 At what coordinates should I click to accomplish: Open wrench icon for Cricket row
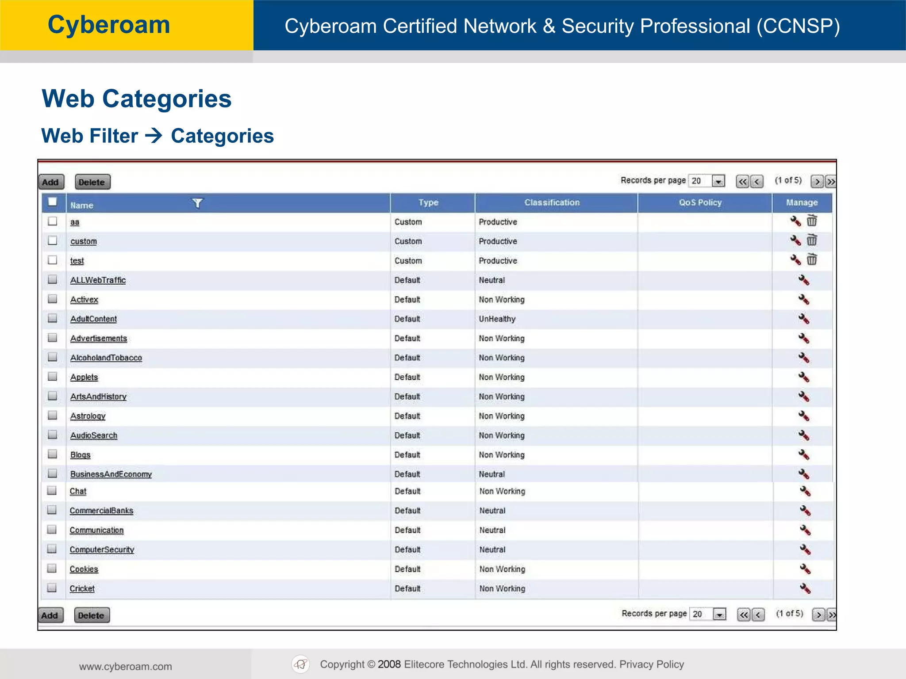click(805, 589)
